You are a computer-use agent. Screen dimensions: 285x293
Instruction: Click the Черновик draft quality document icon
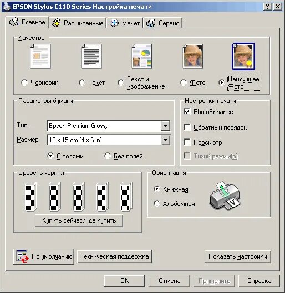[40, 56]
